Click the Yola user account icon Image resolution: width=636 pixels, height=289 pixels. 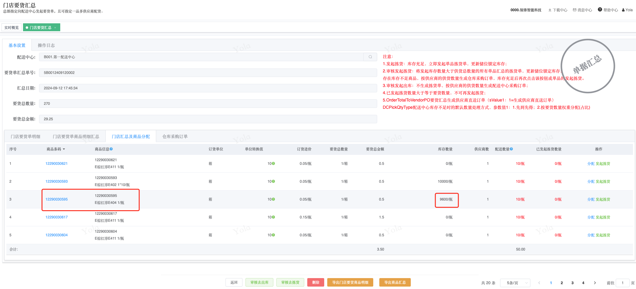point(623,10)
